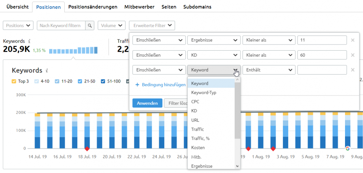Image resolution: width=363 pixels, height=173 pixels.
Task: Click the 1,35 % keyword change value
Action: click(39, 50)
